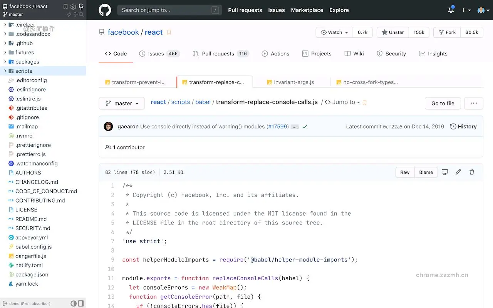The width and height of the screenshot is (493, 308).
Task: Open the Octotree file search magnifier icon
Action: (x=81, y=15)
